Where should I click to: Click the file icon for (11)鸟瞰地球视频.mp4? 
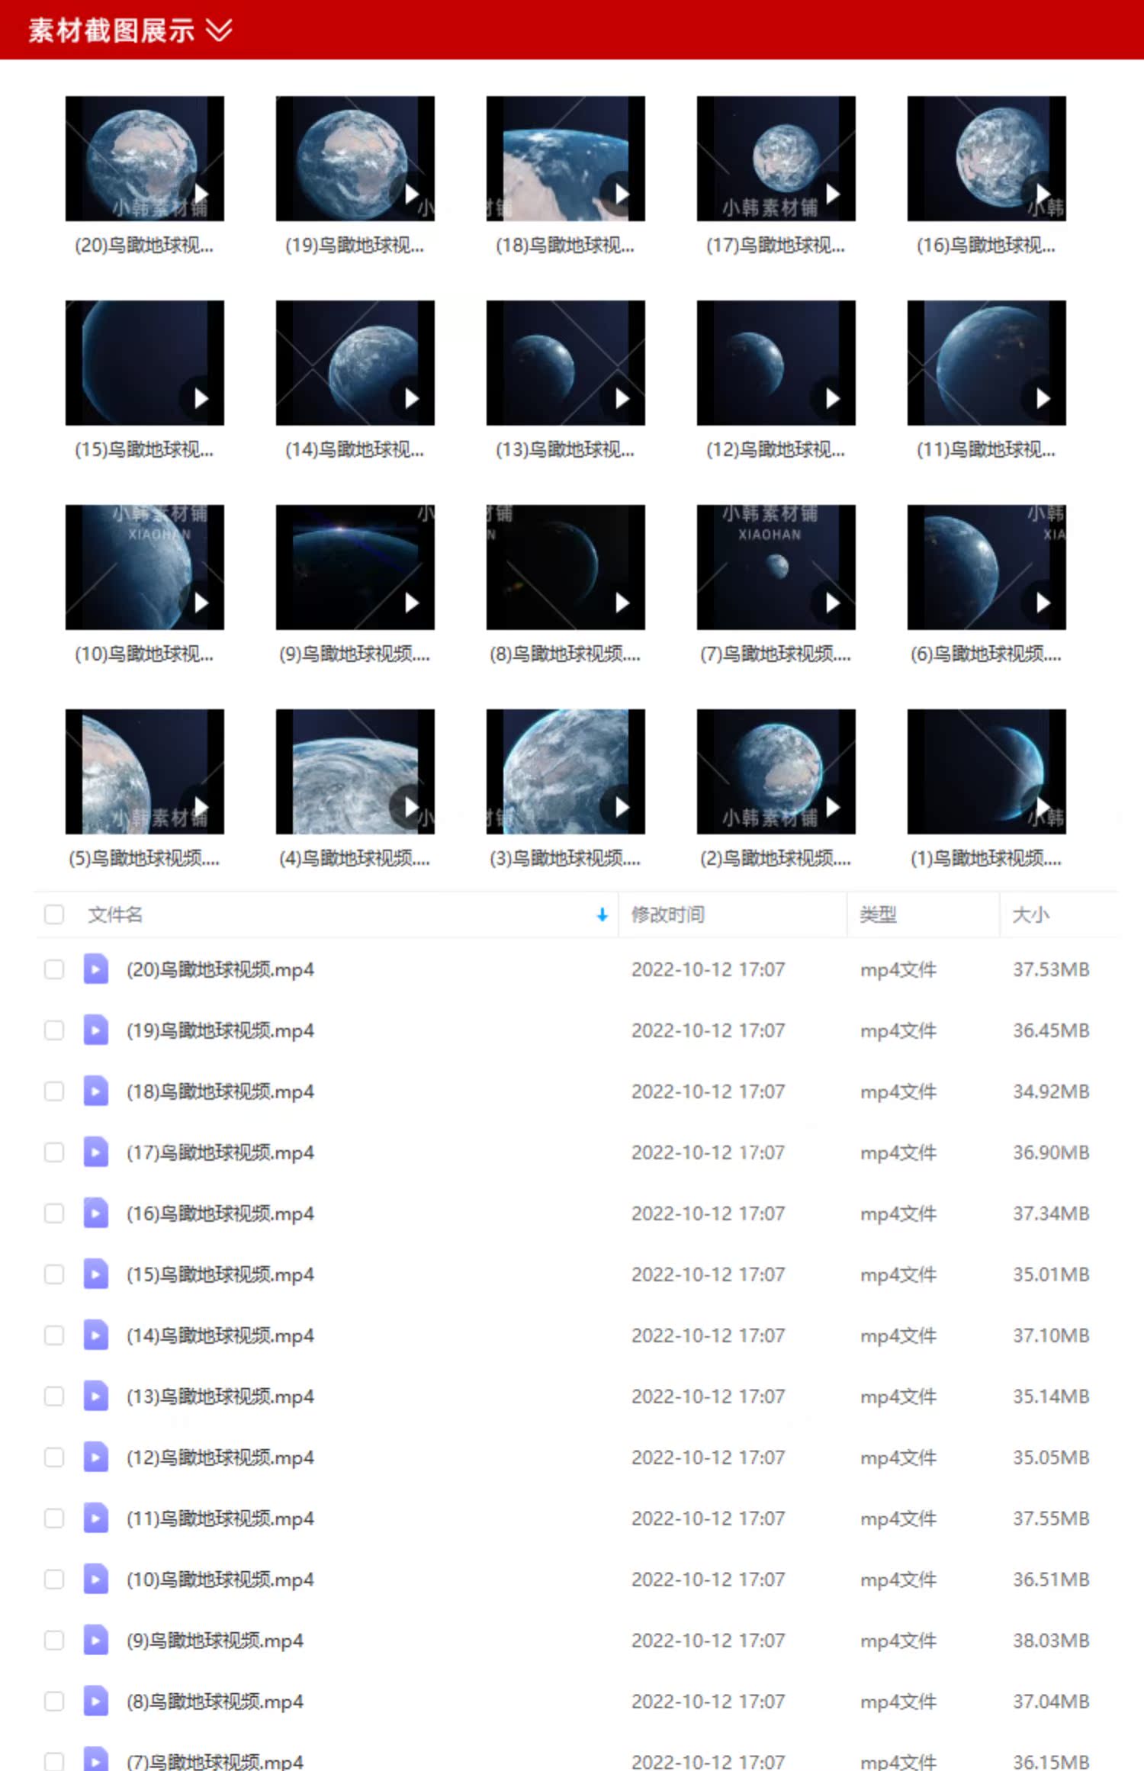coord(95,1519)
